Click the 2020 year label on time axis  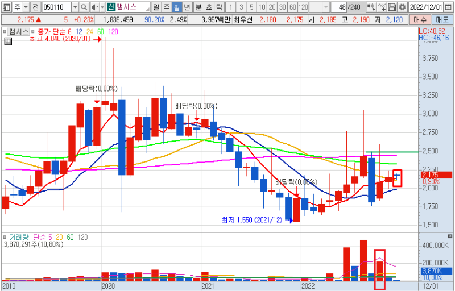coord(108,286)
